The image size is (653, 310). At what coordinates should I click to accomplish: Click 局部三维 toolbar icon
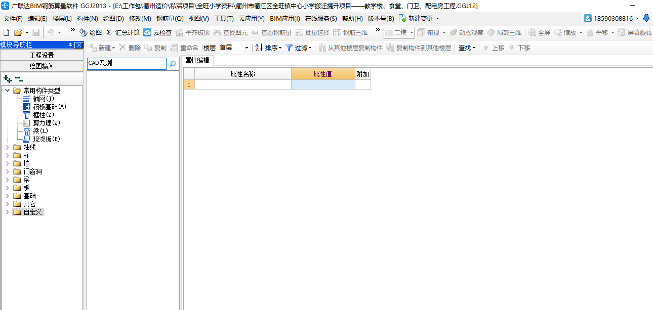(491, 32)
